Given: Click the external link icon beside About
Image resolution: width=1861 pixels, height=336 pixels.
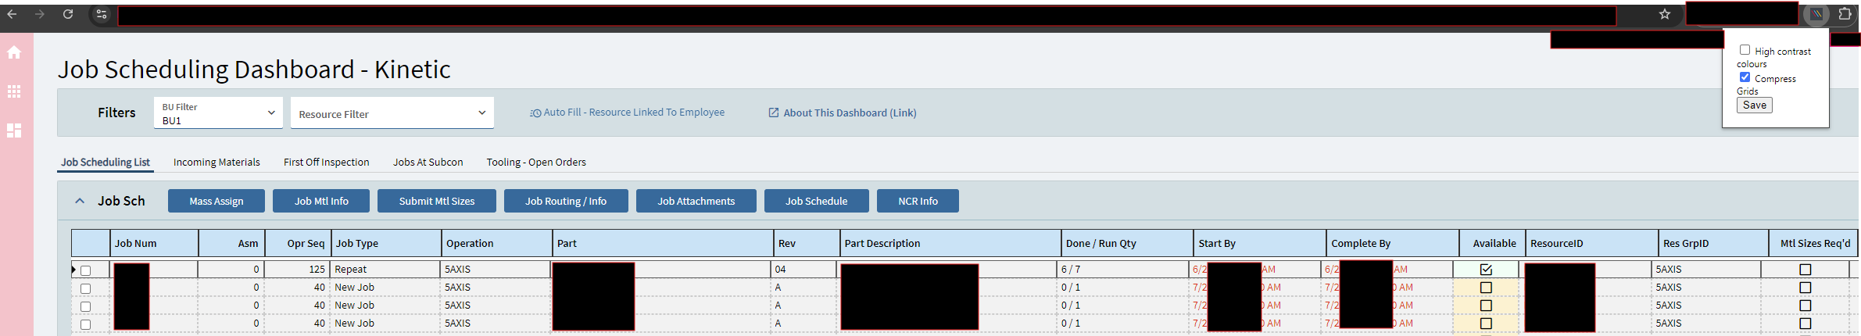Looking at the screenshot, I should coord(773,113).
